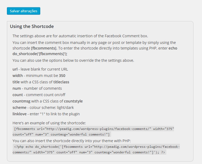Click the bold titleclass text
202x164 pixels.
(61, 82)
